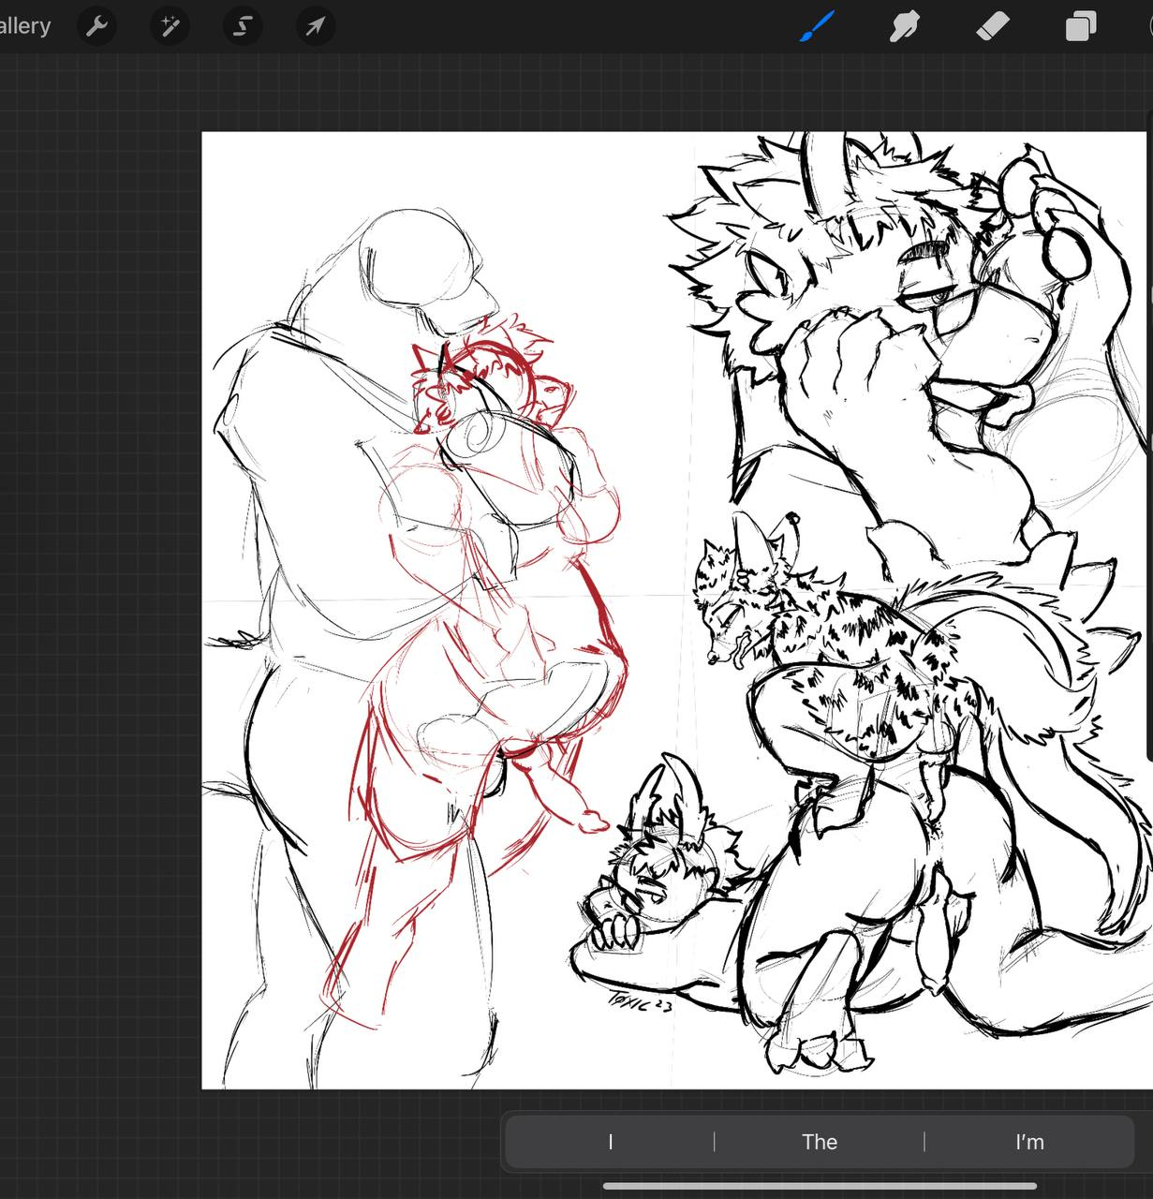1153x1199 pixels.
Task: Open the Adjustments magic wand menu
Action: (170, 26)
